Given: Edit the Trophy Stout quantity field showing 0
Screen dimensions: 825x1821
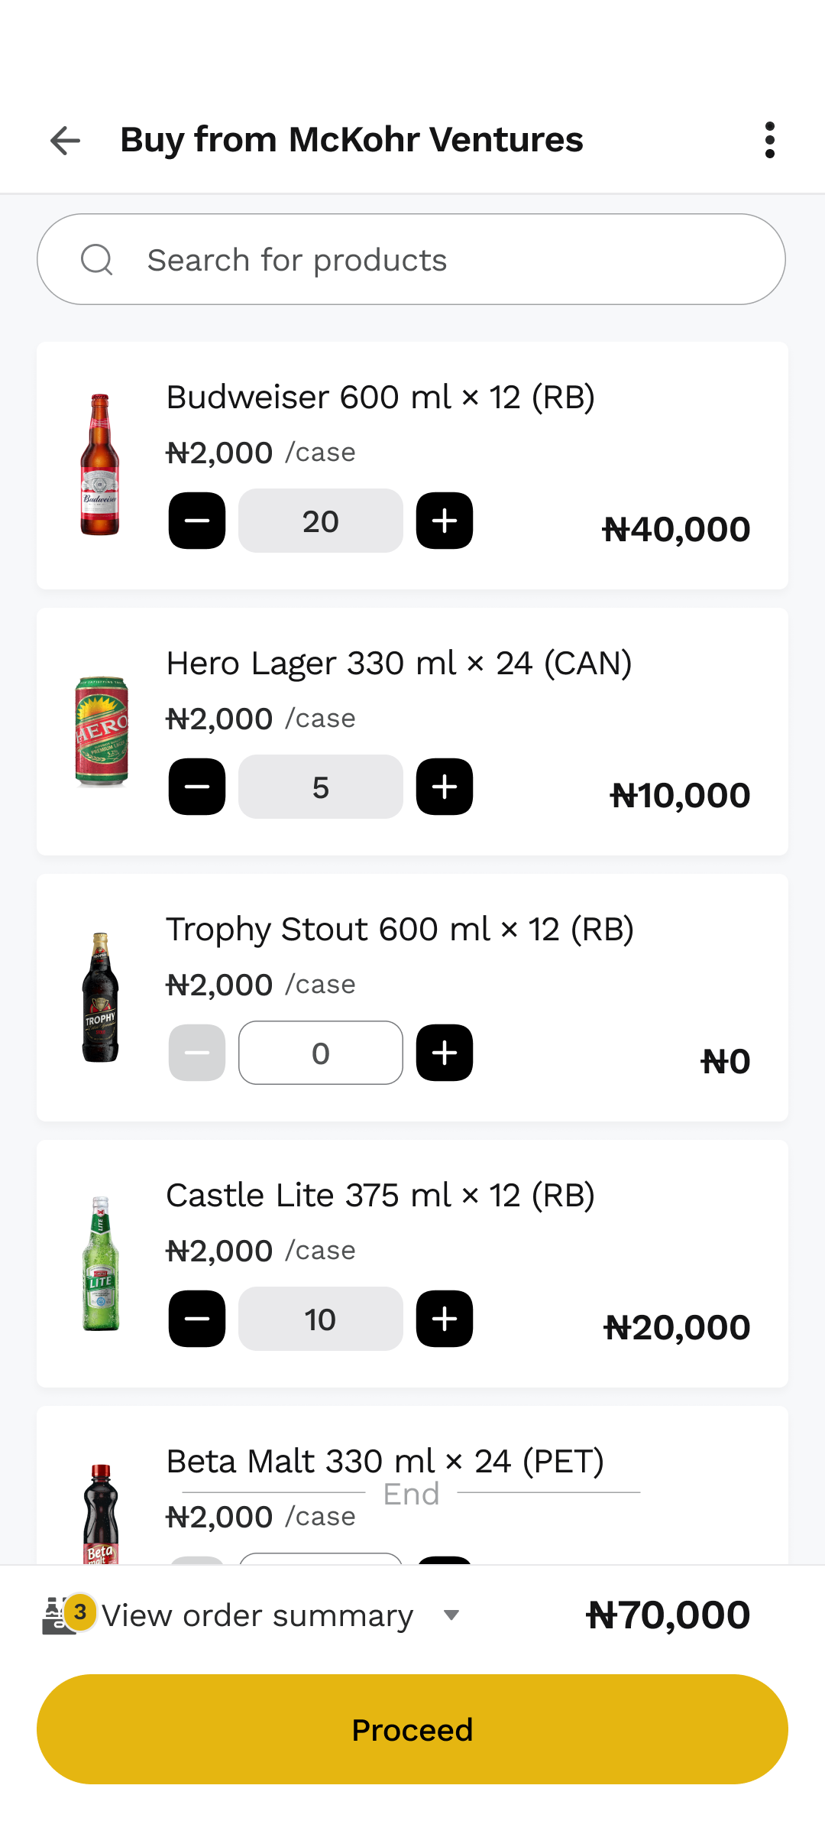Looking at the screenshot, I should pyautogui.click(x=321, y=1053).
